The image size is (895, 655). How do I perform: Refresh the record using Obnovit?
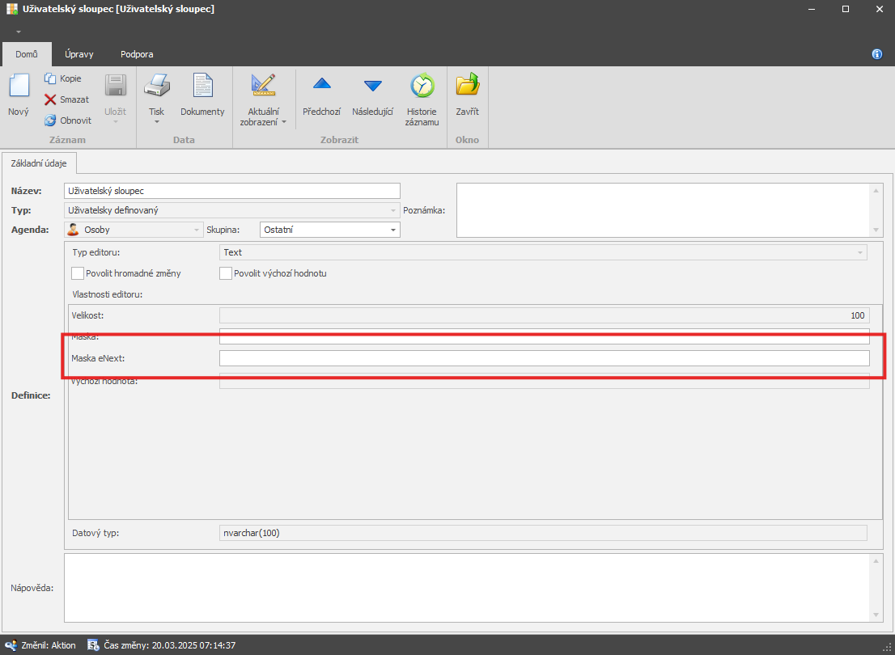pos(68,120)
